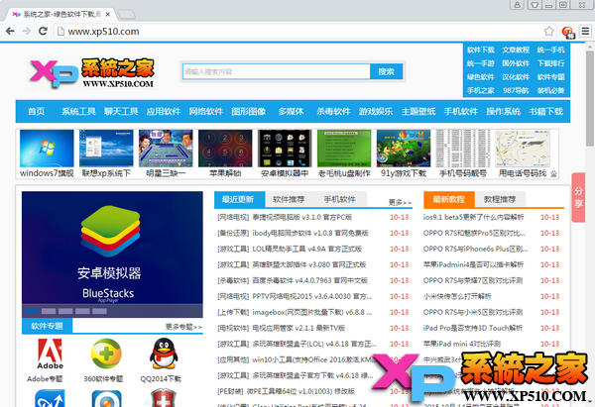Screen dimensions: 595x407
Task: Open 文章教程 in the top-right link grid
Action: click(x=516, y=51)
